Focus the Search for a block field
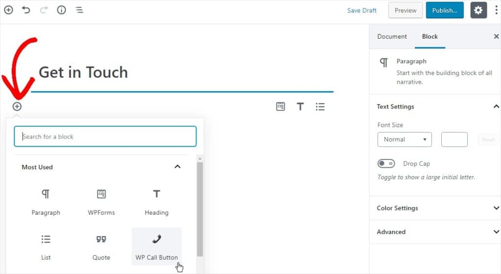Screen dimensions: 501x274 105,137
